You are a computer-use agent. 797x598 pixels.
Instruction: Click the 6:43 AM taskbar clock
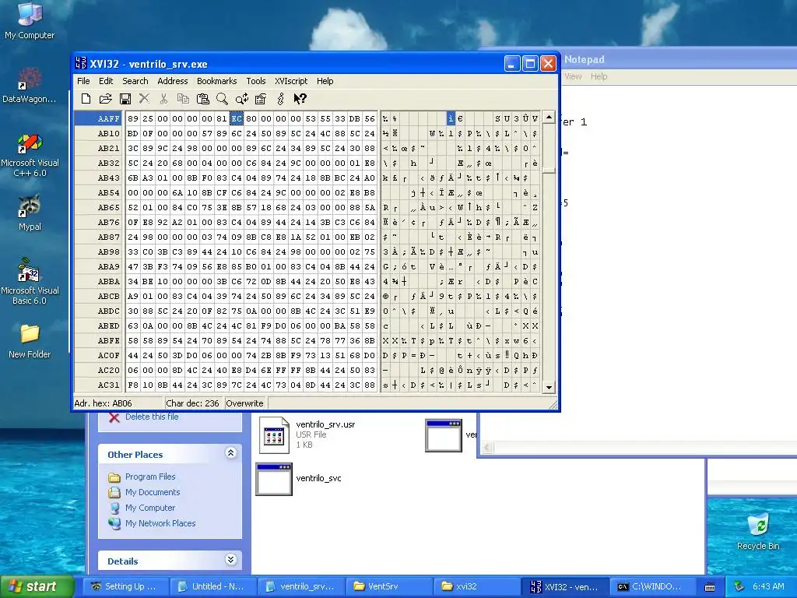point(768,586)
